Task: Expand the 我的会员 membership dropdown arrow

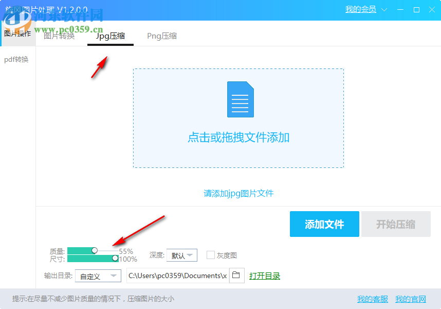Action: [384, 9]
